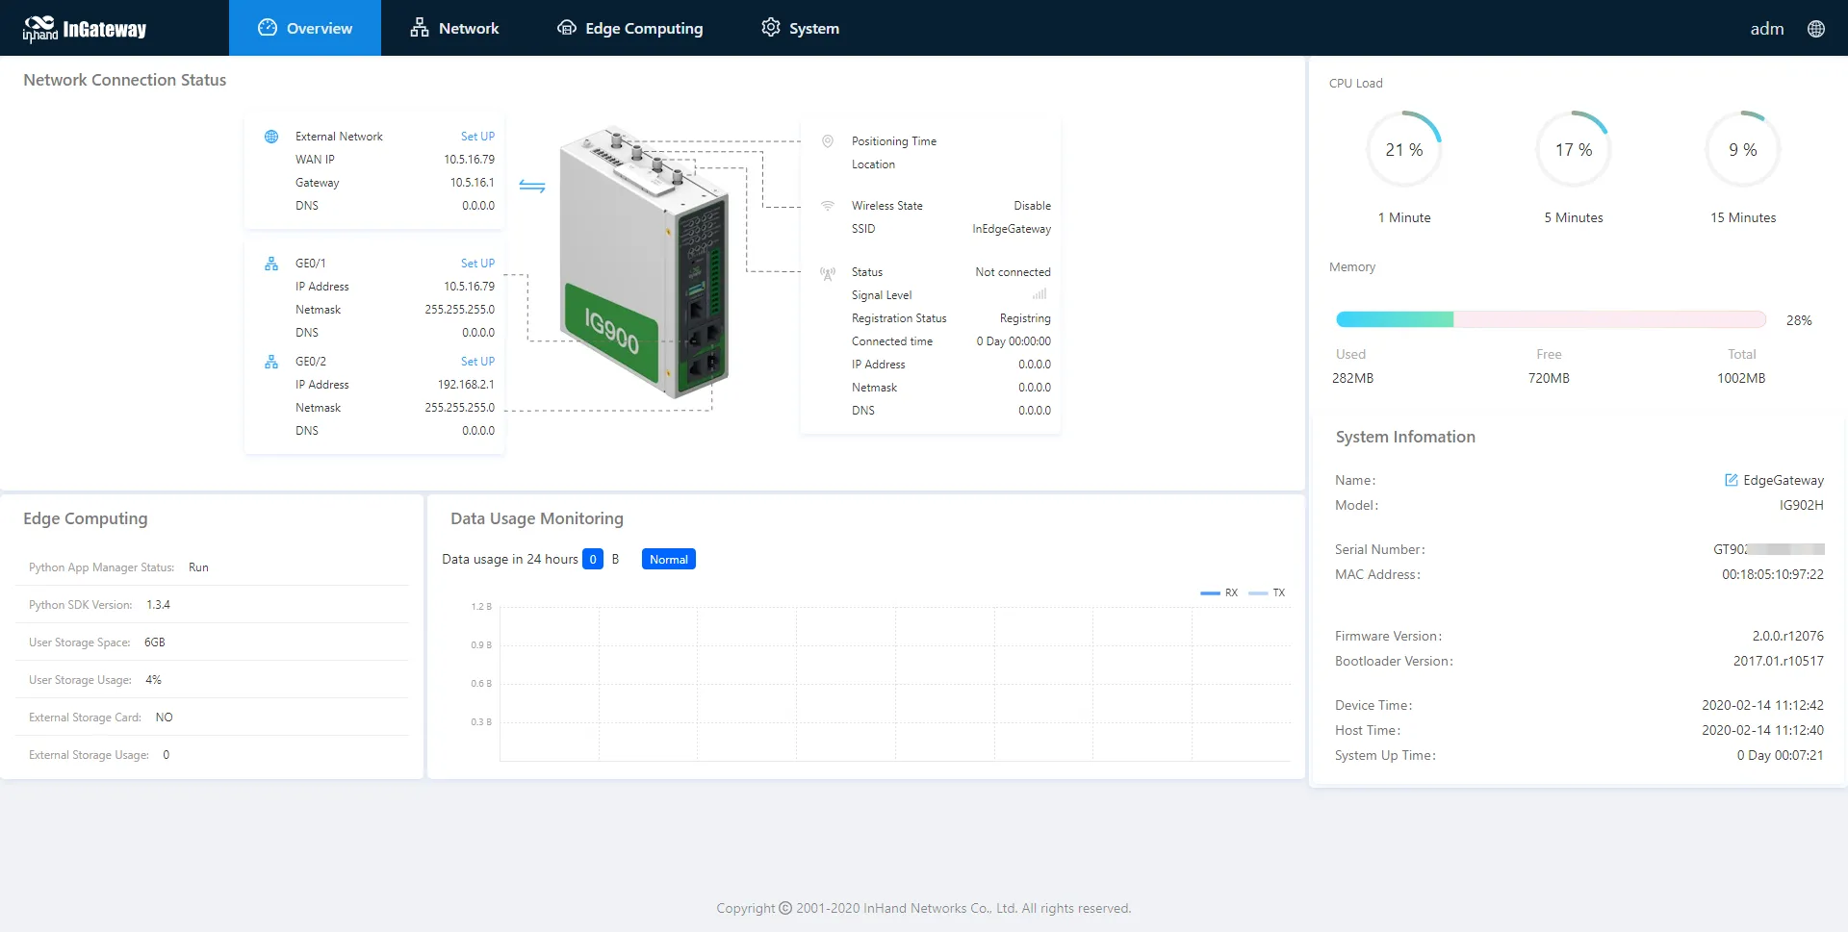1848x932 pixels.
Task: Click the IG900 device image
Action: 644,262
